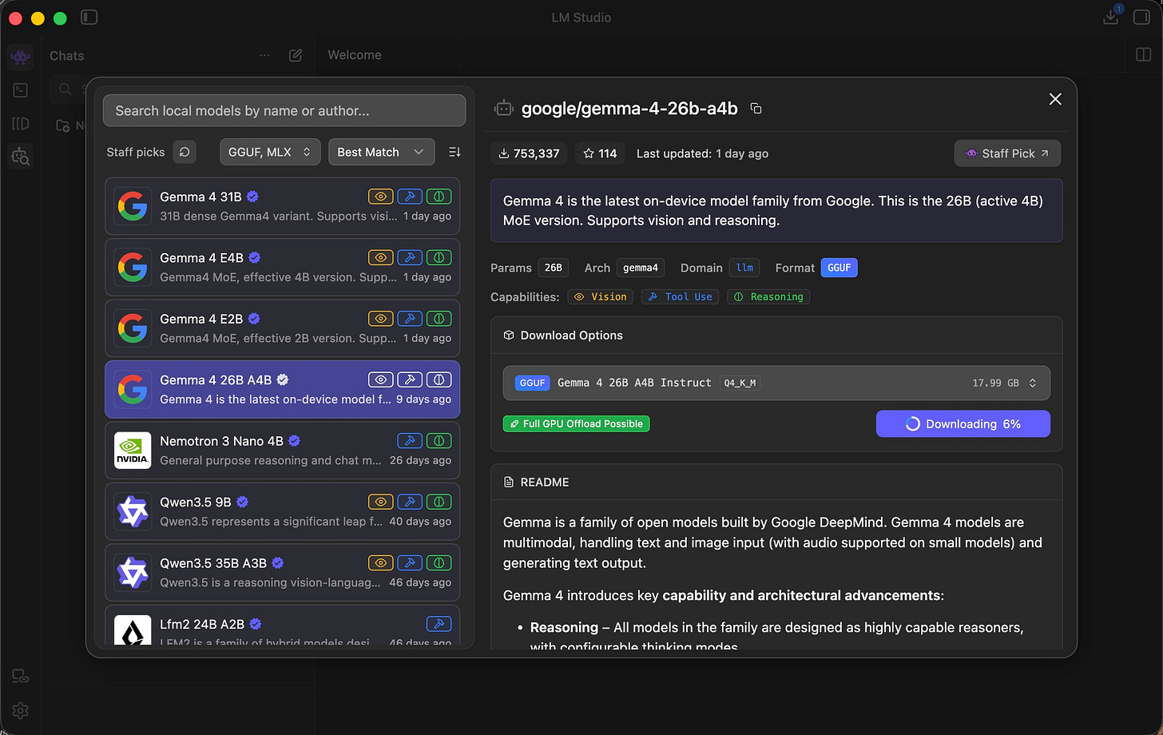The height and width of the screenshot is (735, 1163).
Task: Click the tool use badge on Nemotron 3 Nano 4B
Action: coord(410,440)
